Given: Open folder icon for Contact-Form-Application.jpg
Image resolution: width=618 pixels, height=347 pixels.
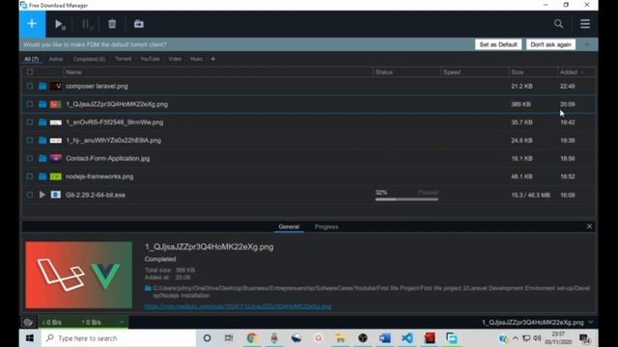Looking at the screenshot, I should click(x=42, y=158).
